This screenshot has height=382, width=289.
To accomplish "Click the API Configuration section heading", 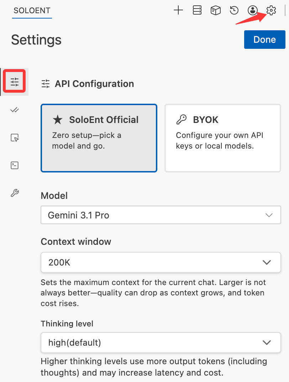I will click(x=94, y=84).
